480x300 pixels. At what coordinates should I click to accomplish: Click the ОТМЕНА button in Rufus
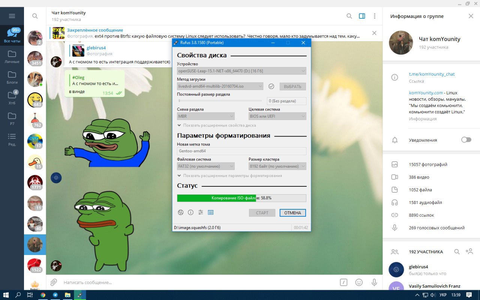292,213
